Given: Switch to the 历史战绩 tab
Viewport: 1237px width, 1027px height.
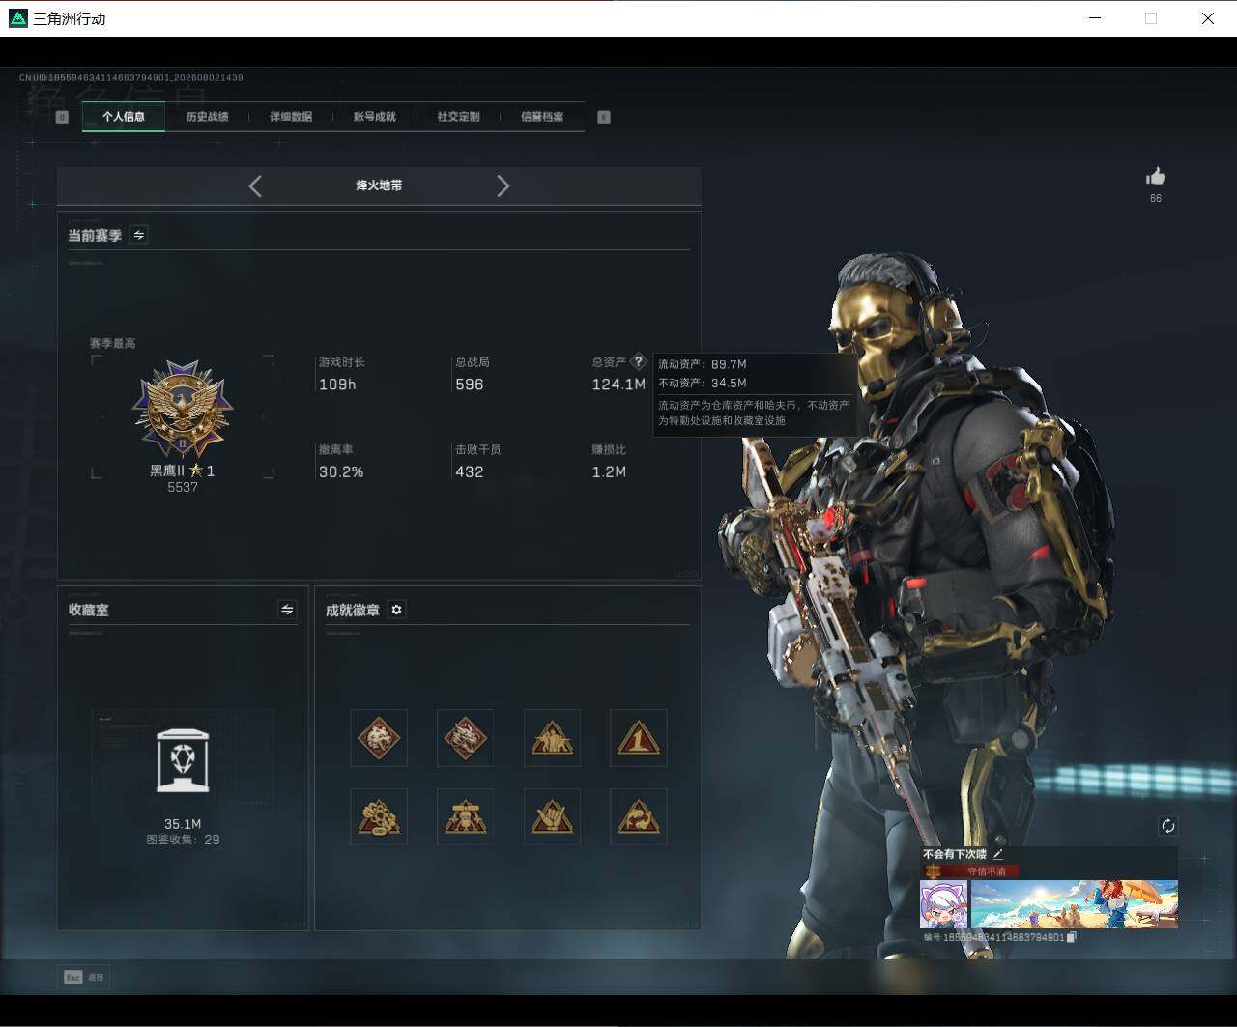Looking at the screenshot, I should click(x=207, y=117).
